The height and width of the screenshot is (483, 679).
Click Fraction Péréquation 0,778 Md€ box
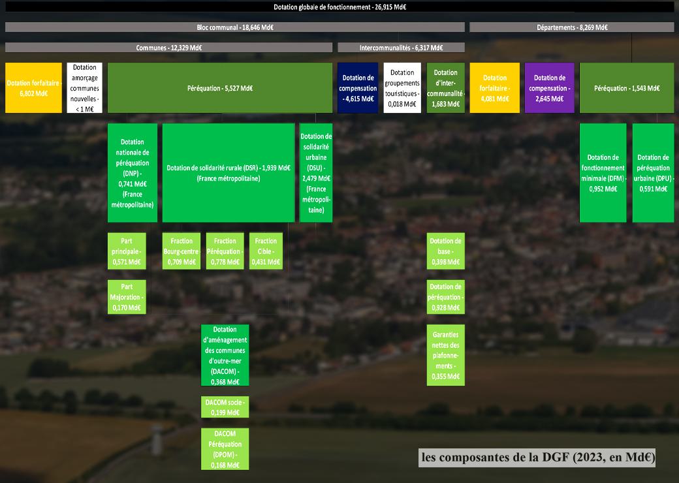point(225,251)
